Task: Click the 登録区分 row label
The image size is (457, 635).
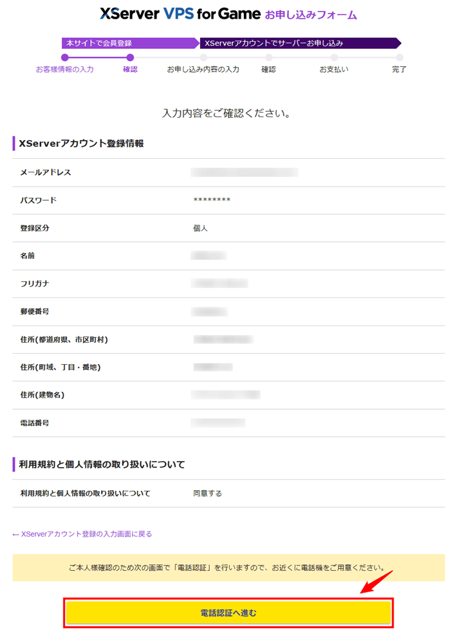Action: (x=35, y=228)
